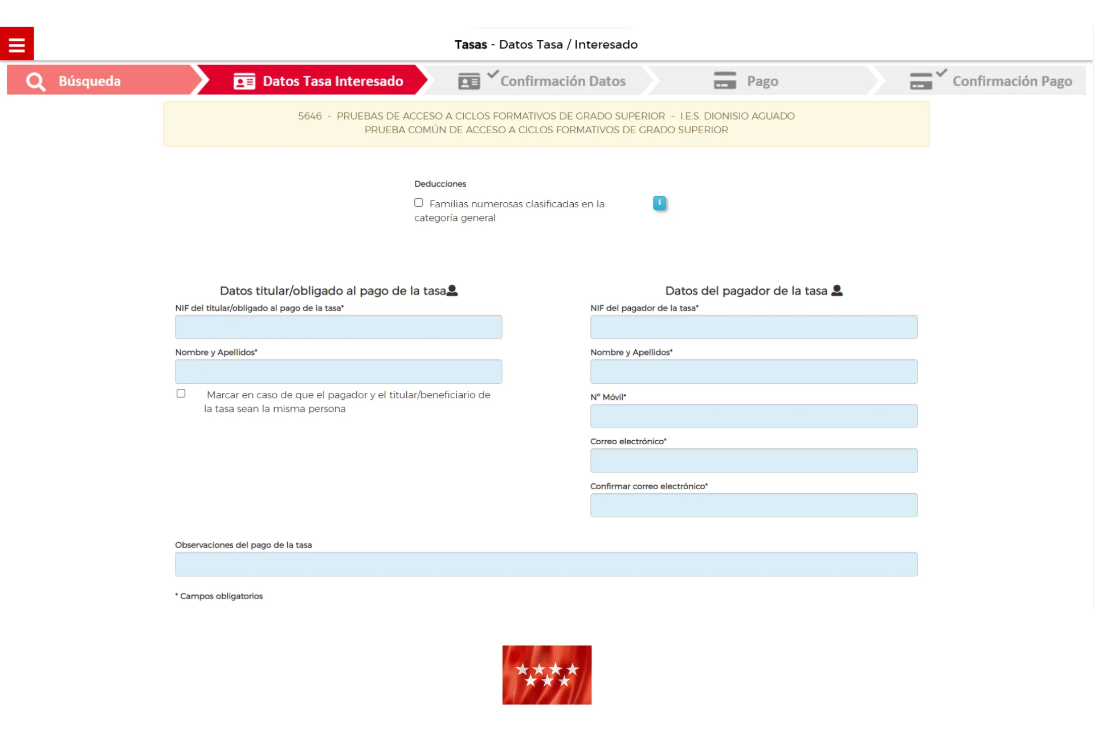
Task: Click the 5646 Pruebas de Acceso banner text
Action: coord(546,116)
